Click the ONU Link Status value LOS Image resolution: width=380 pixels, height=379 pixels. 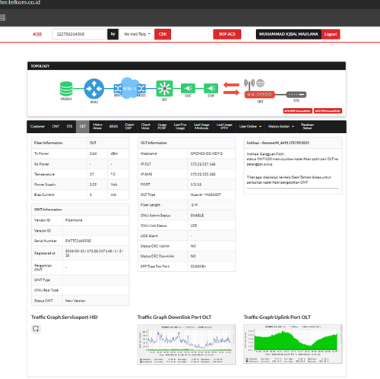click(x=194, y=226)
